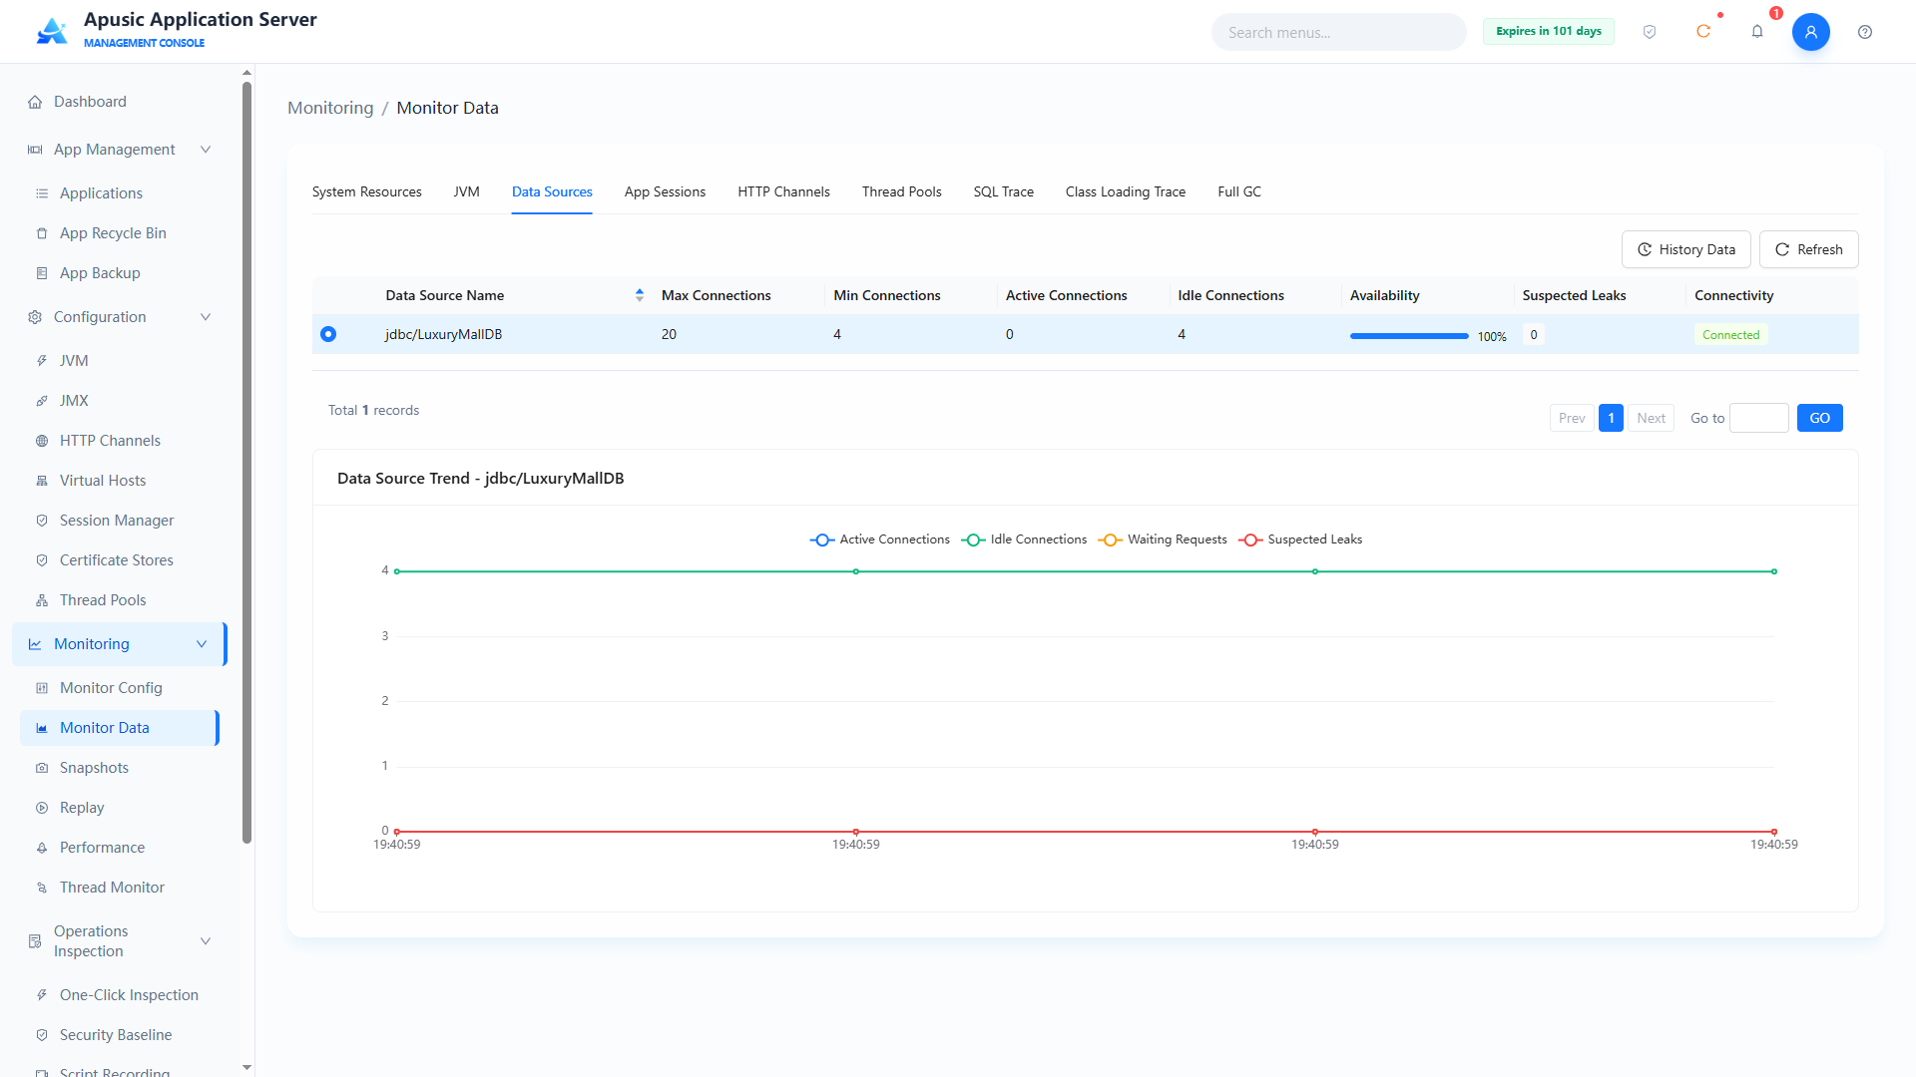This screenshot has width=1916, height=1077.
Task: Click the App Recycle Bin trash icon
Action: (x=42, y=233)
